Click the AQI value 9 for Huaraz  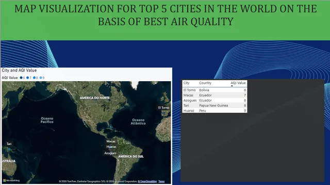(x=245, y=110)
